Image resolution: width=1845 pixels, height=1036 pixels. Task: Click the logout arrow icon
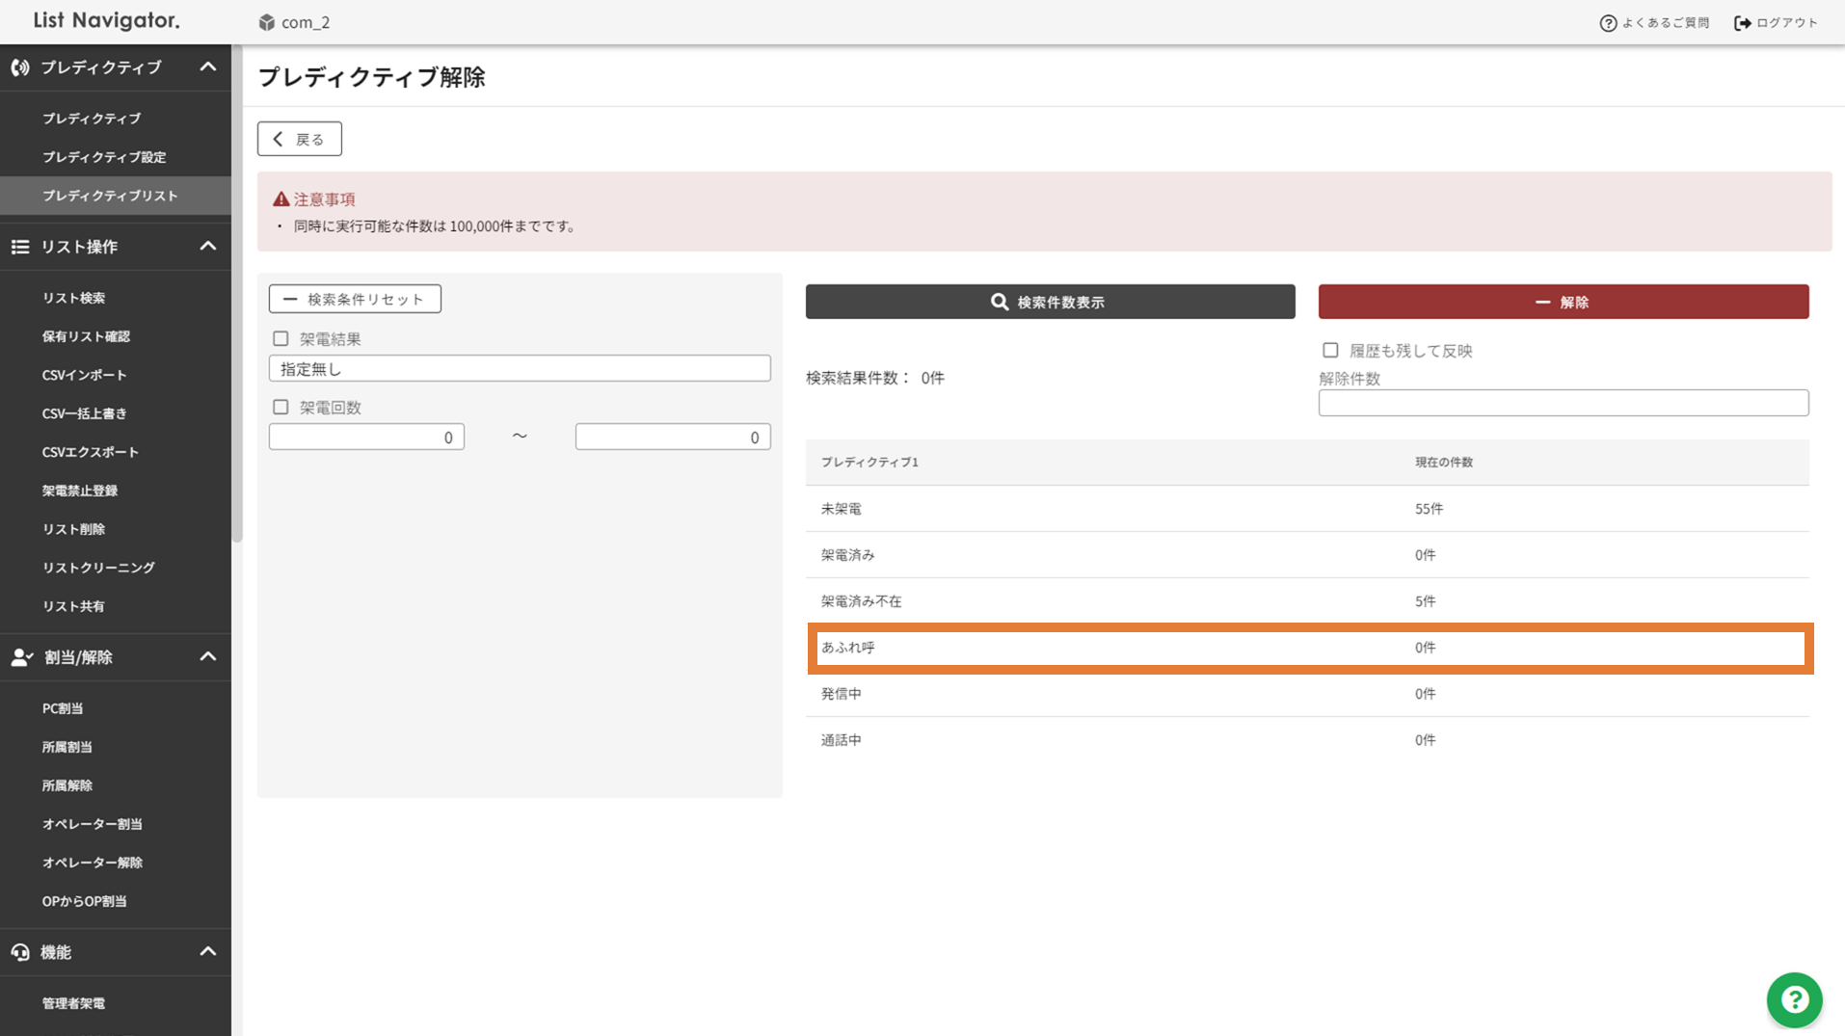click(x=1742, y=23)
